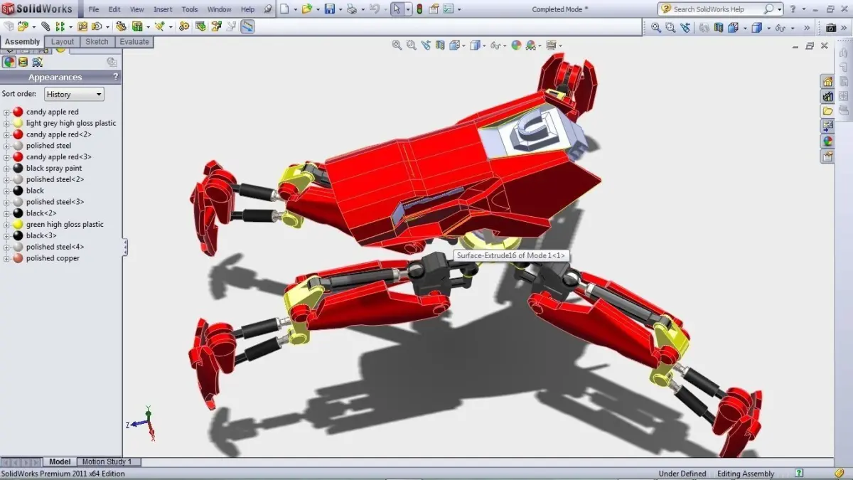
Task: Click the Appearances panel help question mark
Action: pyautogui.click(x=116, y=77)
